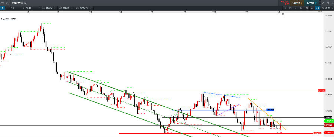Screen dimensions: 334x137
Task: Click the magnifier search icon next to 英镑/美元
Action: (x=26, y=3)
